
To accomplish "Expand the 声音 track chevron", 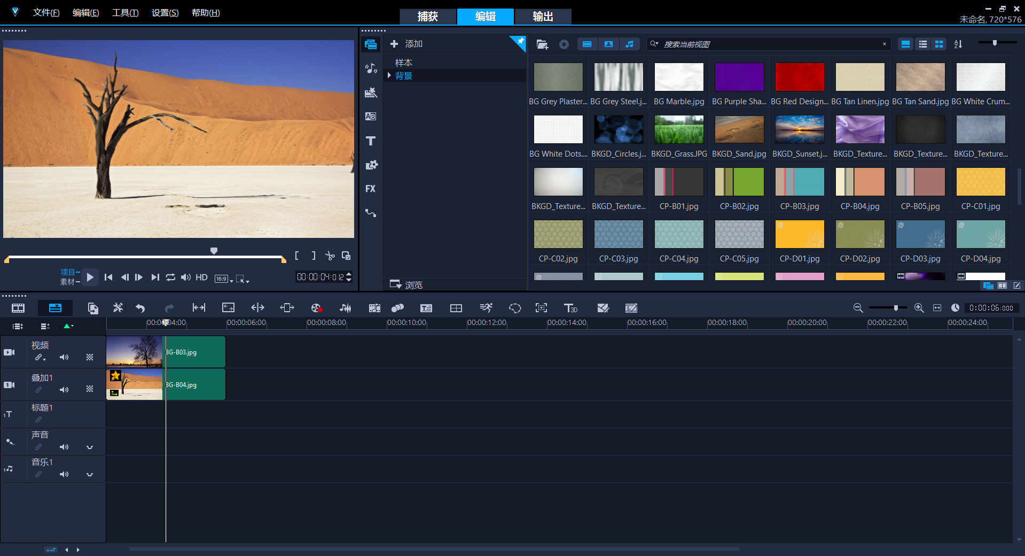I will pyautogui.click(x=90, y=447).
